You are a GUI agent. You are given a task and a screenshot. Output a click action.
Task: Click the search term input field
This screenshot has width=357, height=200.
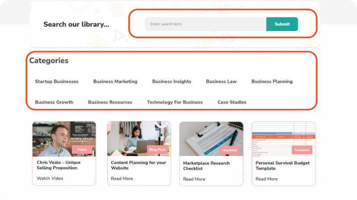[x=205, y=24]
